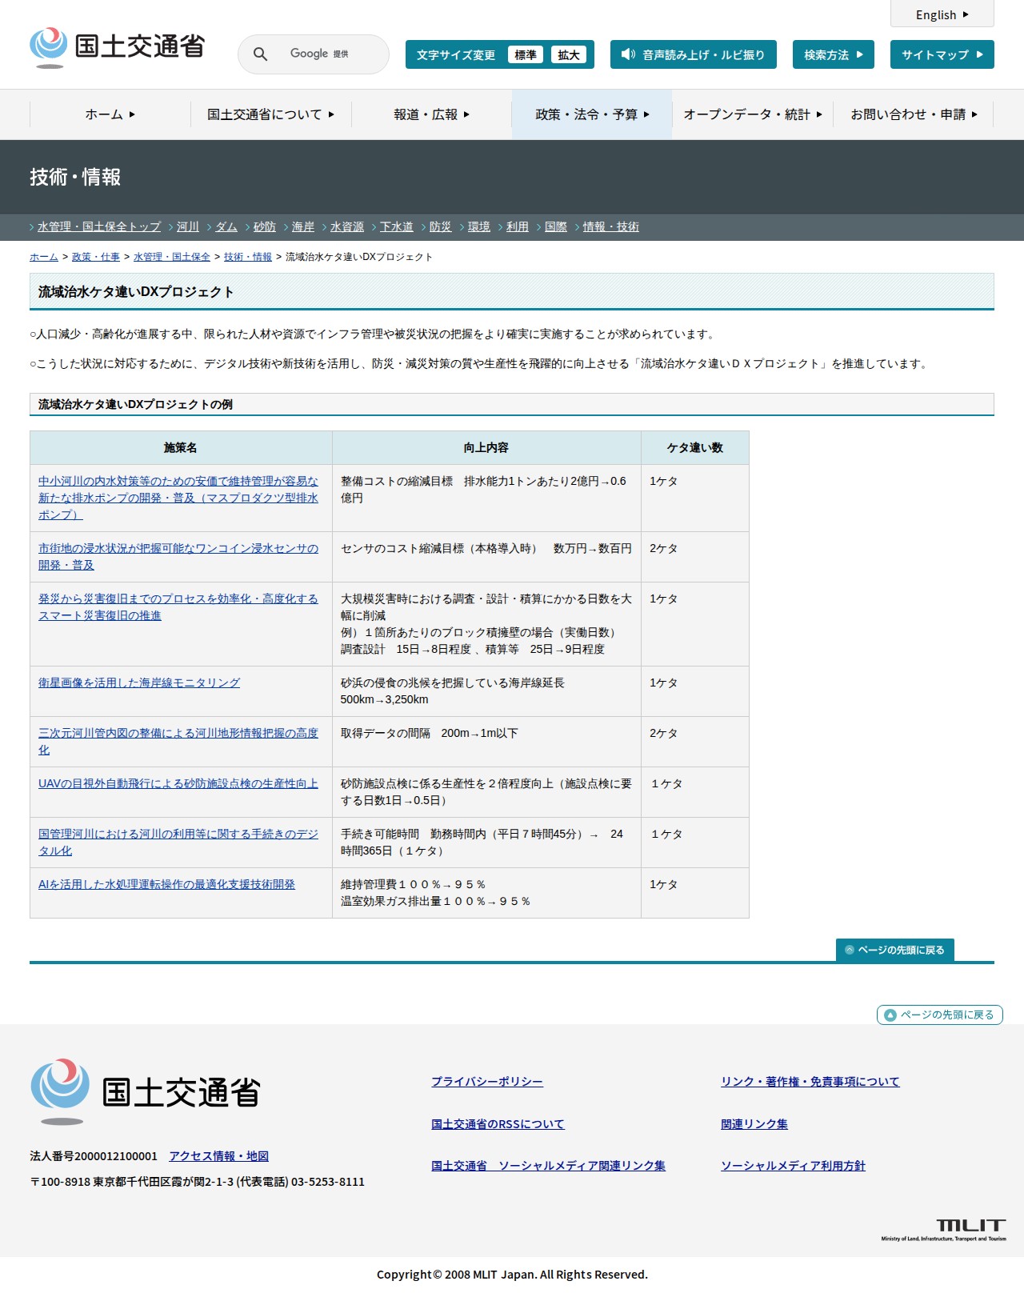Open the 情報・技術 sub-navigation link

(611, 227)
